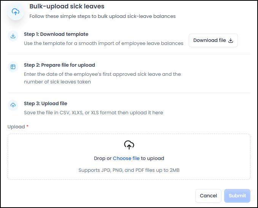Click the red required asterisk next to Upload
258x208 pixels.
pyautogui.click(x=27, y=126)
